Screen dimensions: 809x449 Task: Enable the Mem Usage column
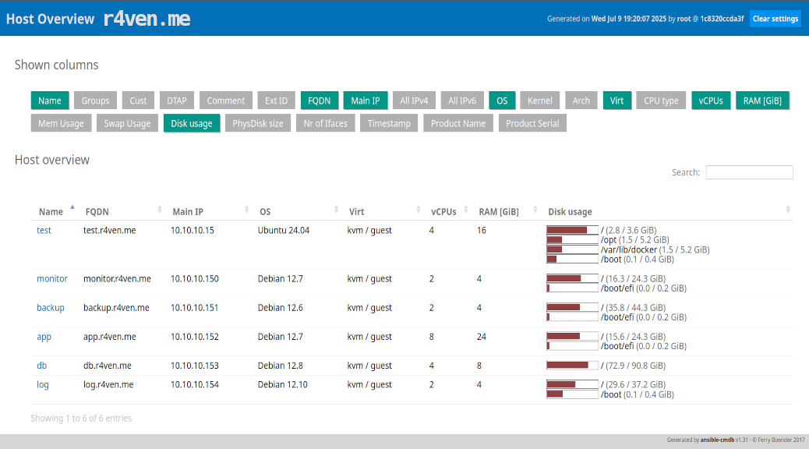click(x=61, y=123)
